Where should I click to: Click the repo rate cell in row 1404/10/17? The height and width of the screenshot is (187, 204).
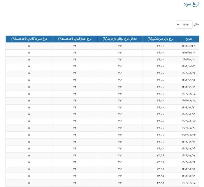pyautogui.click(x=120, y=53)
